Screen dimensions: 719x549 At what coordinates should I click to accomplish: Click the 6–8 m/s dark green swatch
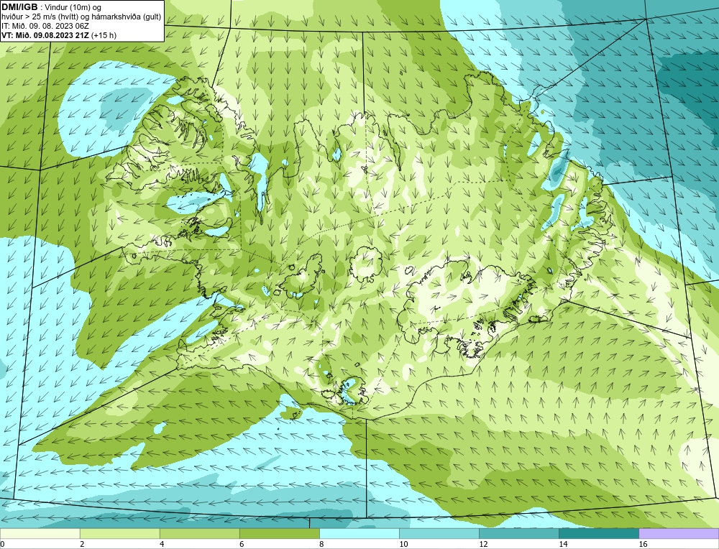tap(279, 533)
